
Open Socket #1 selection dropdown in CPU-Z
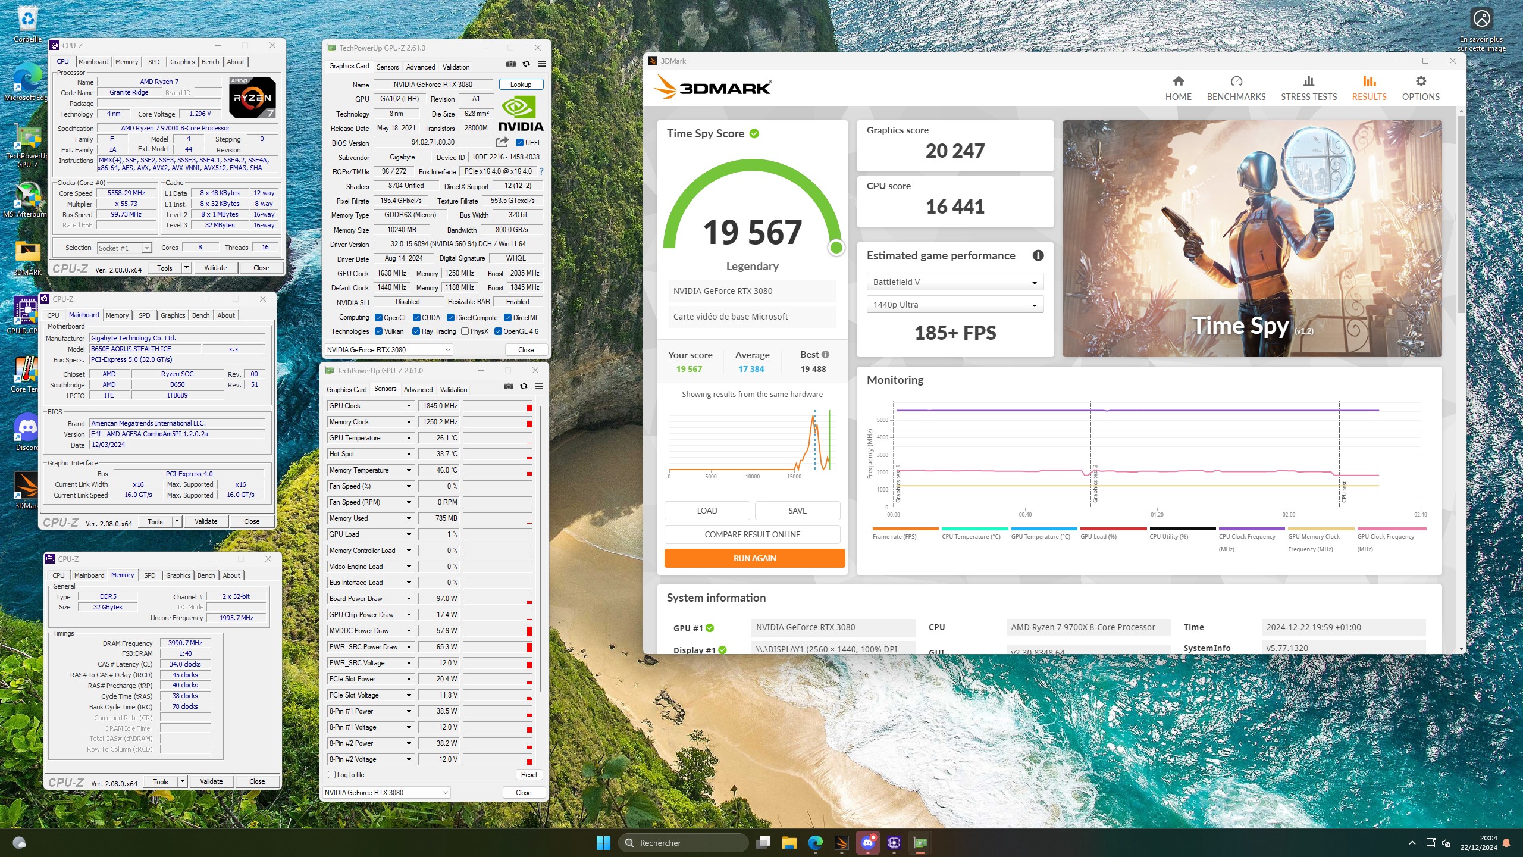pos(124,248)
